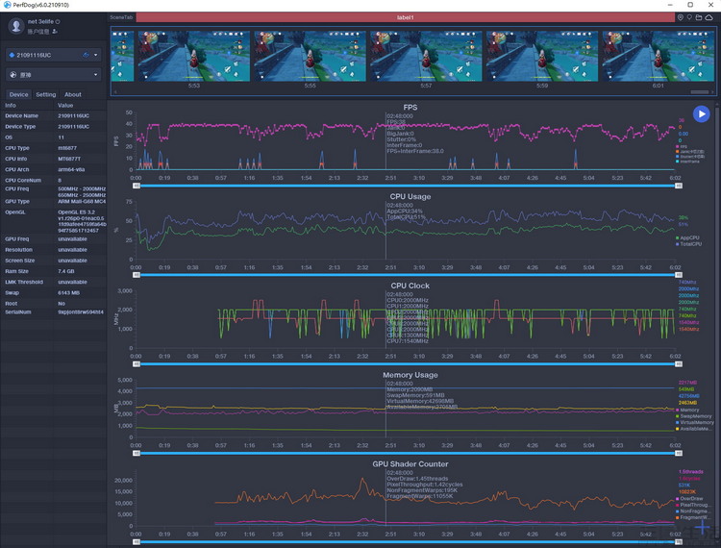Click the app icon in the application selector
Screen dimensions: 721x548
click(x=12, y=74)
